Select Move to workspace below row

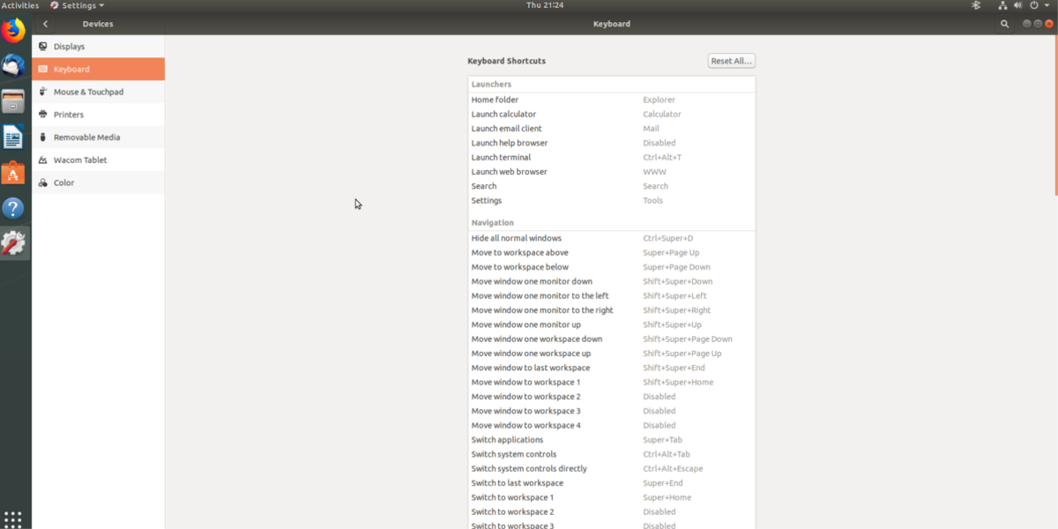[611, 267]
